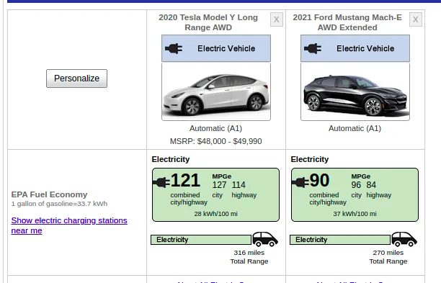The height and width of the screenshot is (283, 441).
Task: Click Tesla city MPGe value 127
Action: 219,185
